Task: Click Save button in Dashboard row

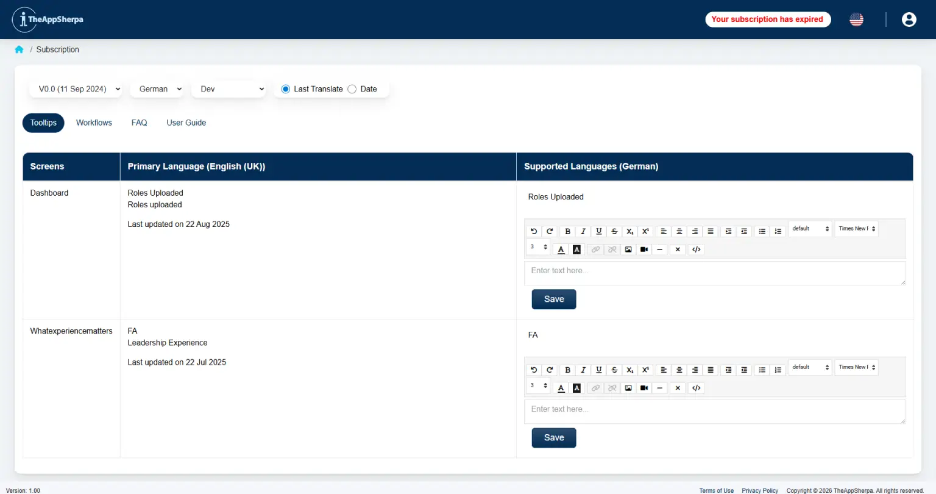Action: point(553,299)
